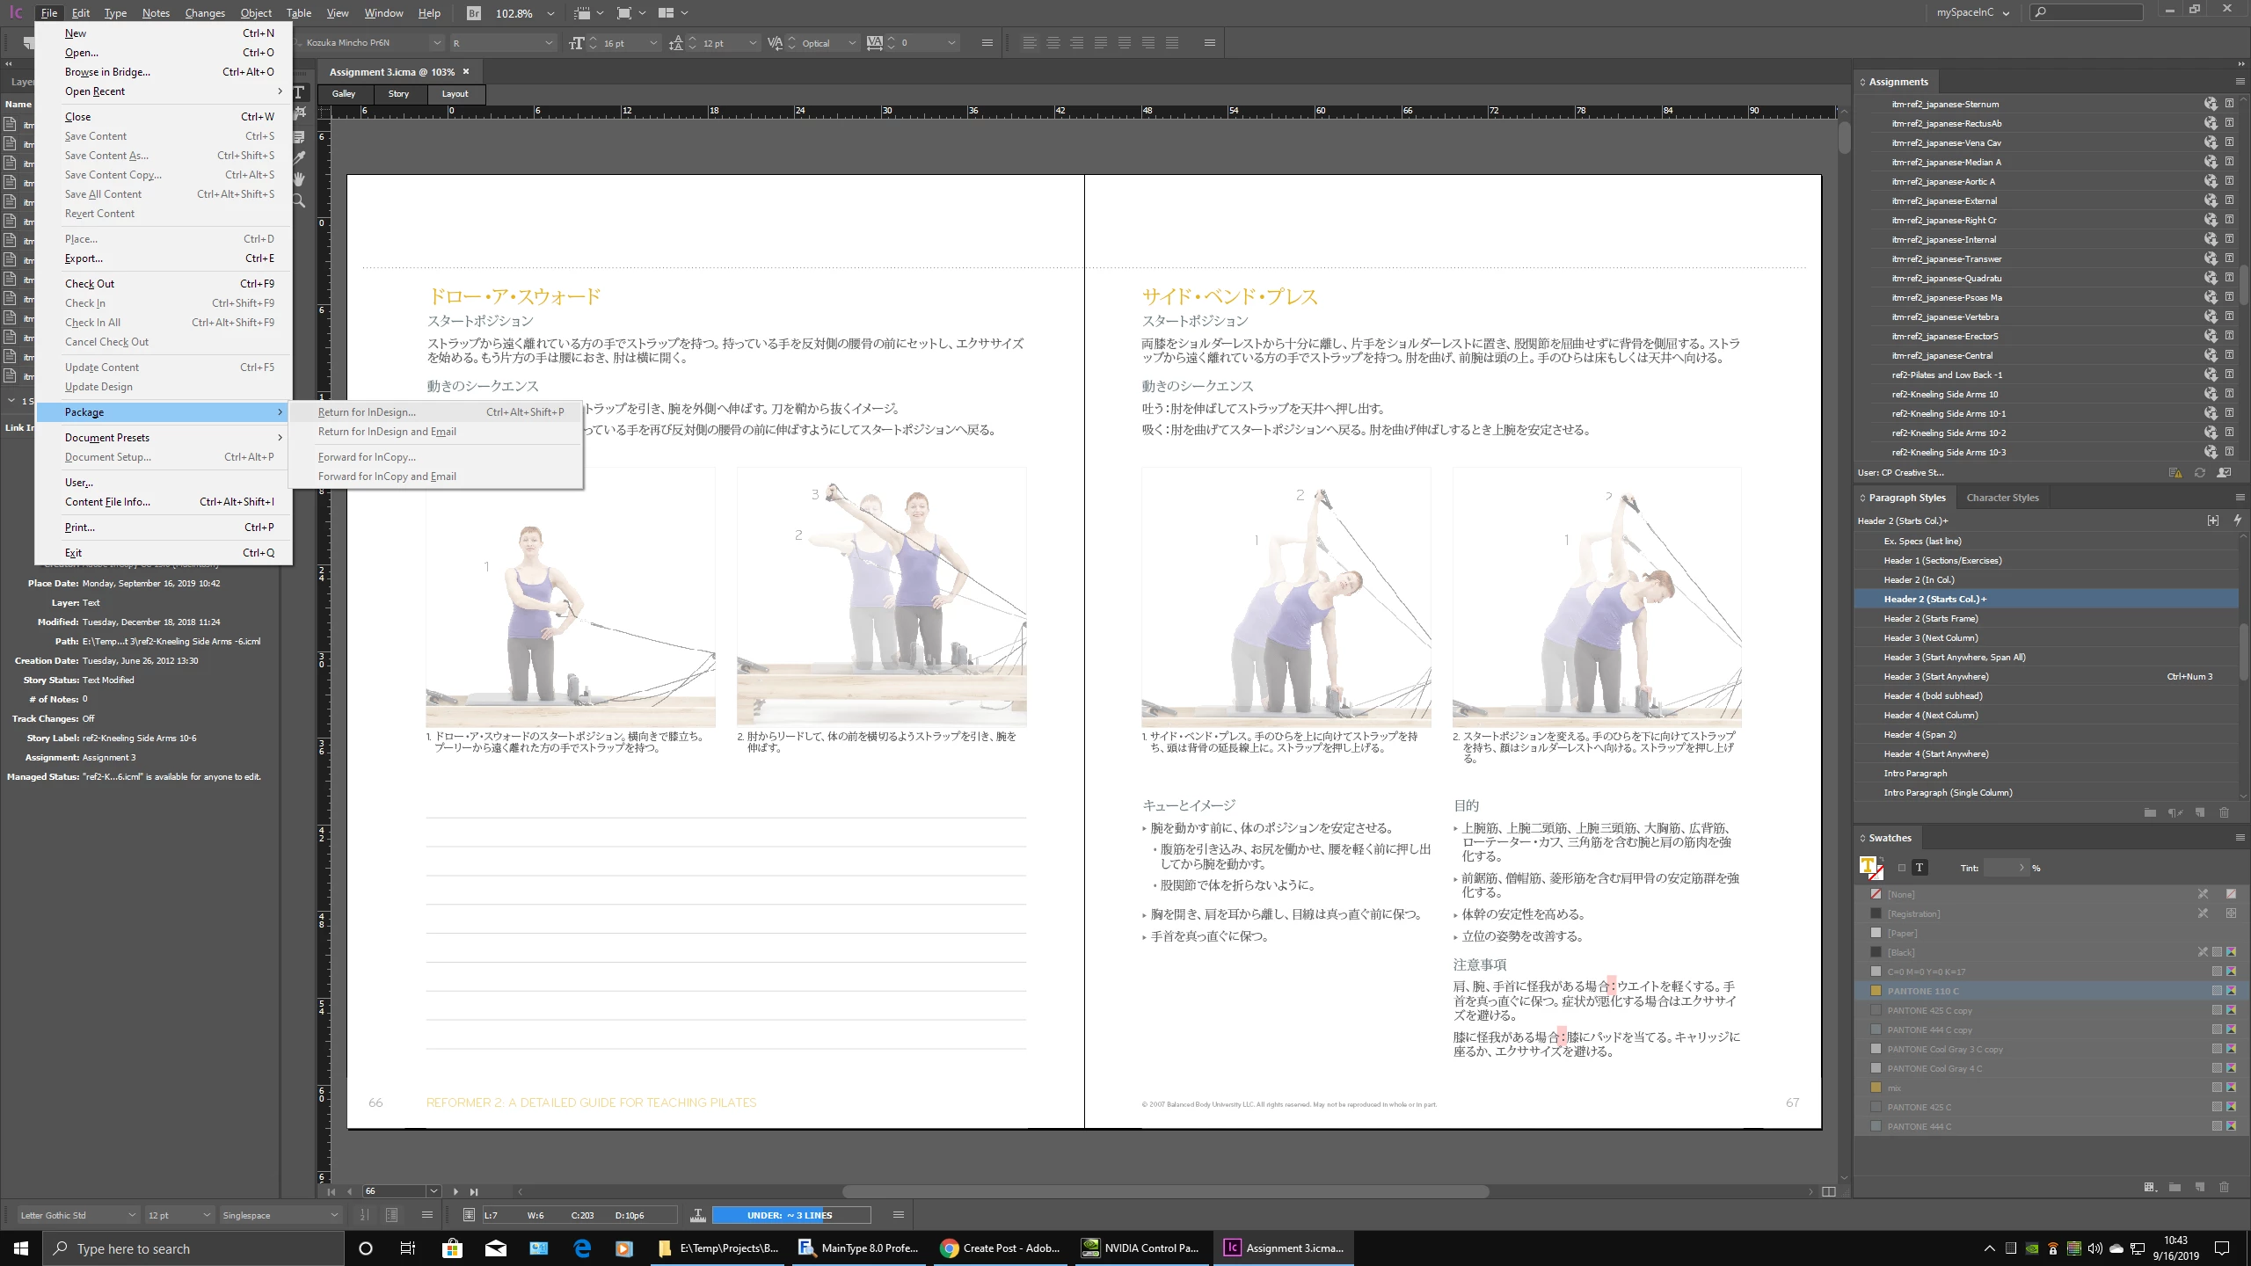Delete selected paragraph style with trash icon
Screen dimensions: 2251x1266
tap(2224, 812)
